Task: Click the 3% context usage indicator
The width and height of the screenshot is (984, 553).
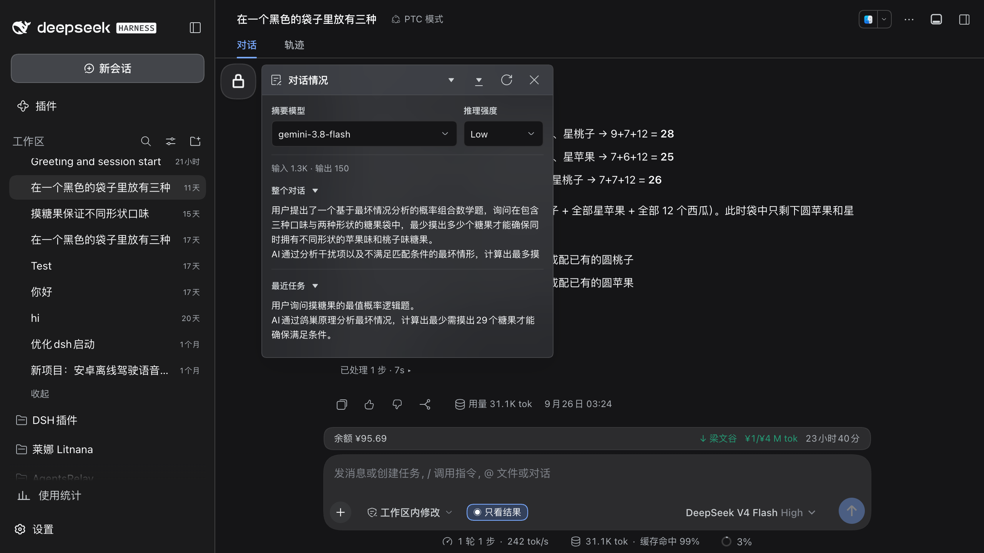Action: point(737,541)
